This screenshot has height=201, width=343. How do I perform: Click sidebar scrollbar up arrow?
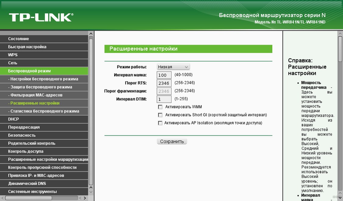click(x=91, y=33)
